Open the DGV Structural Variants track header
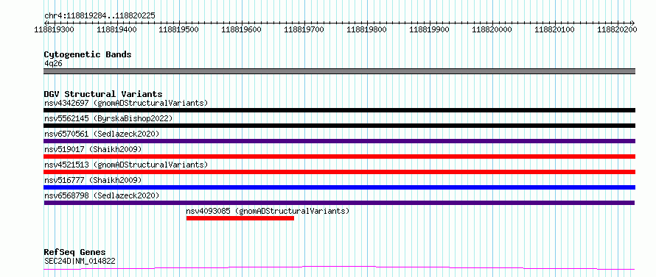 [103, 94]
